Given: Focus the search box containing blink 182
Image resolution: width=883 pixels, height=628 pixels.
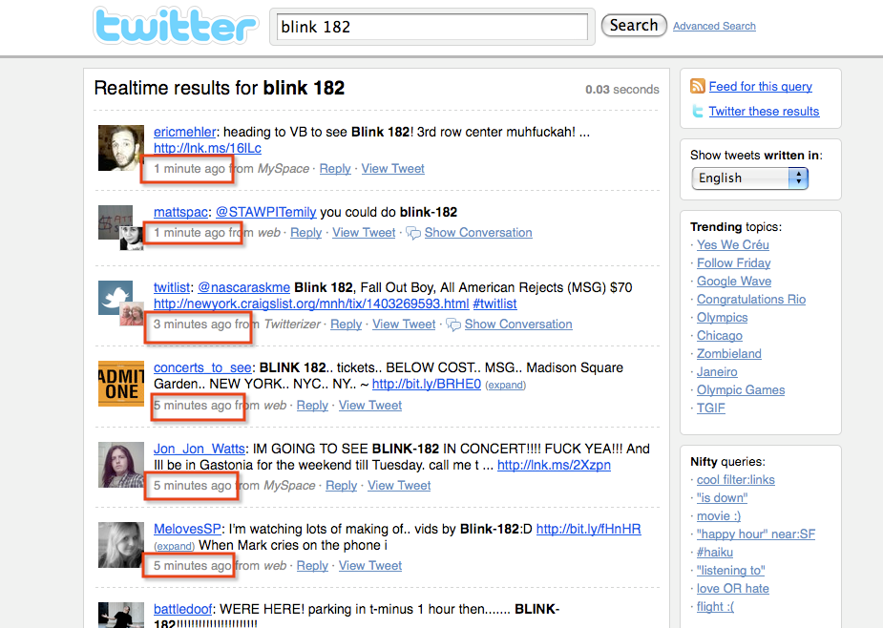Looking at the screenshot, I should (431, 27).
